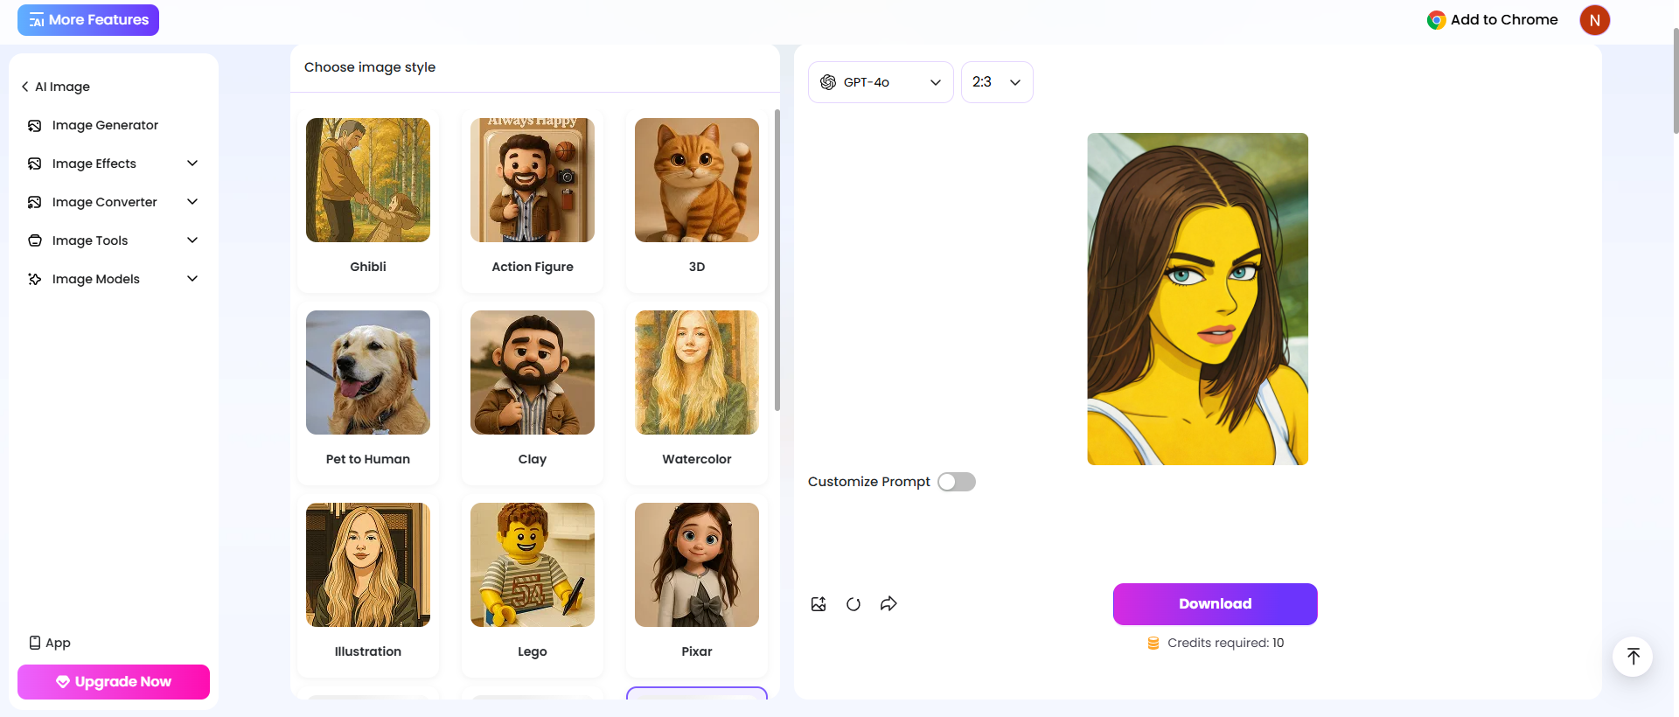The image size is (1679, 717).
Task: Select the Pet to Human style thumbnail
Action: tap(368, 372)
